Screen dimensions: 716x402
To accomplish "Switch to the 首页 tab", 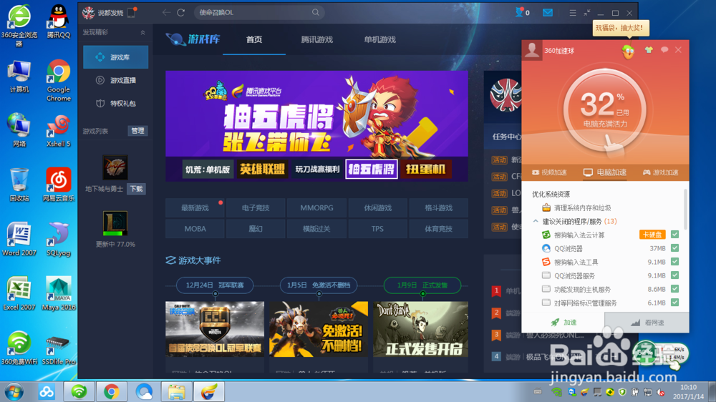I will tap(254, 39).
